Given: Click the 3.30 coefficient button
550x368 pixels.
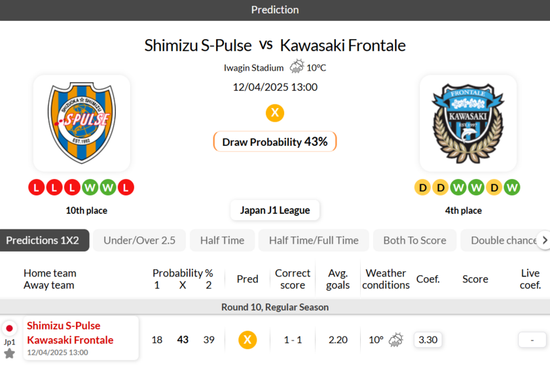Looking at the screenshot, I should [x=428, y=340].
